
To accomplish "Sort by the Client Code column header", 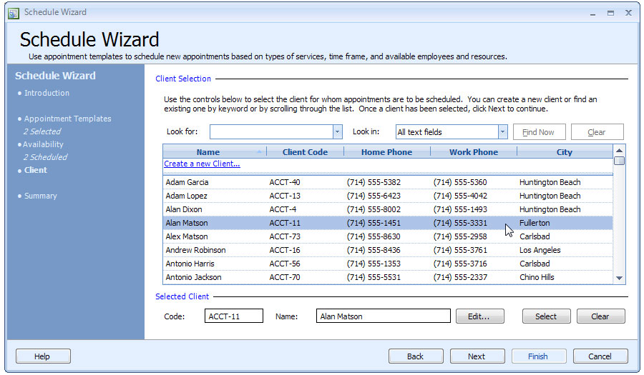I will [305, 152].
